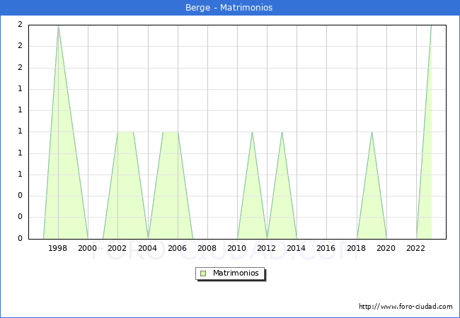Select the 2019 peak data point
Viewport: 460px width, 318px height.
click(x=372, y=132)
